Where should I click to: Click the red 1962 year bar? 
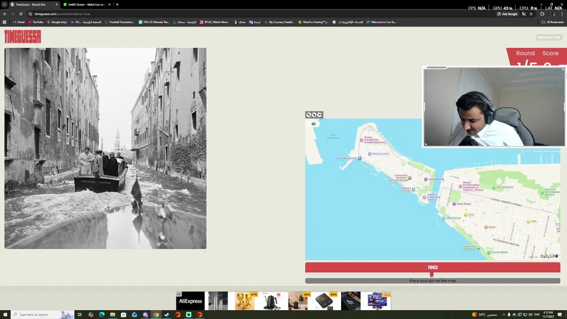pos(432,267)
